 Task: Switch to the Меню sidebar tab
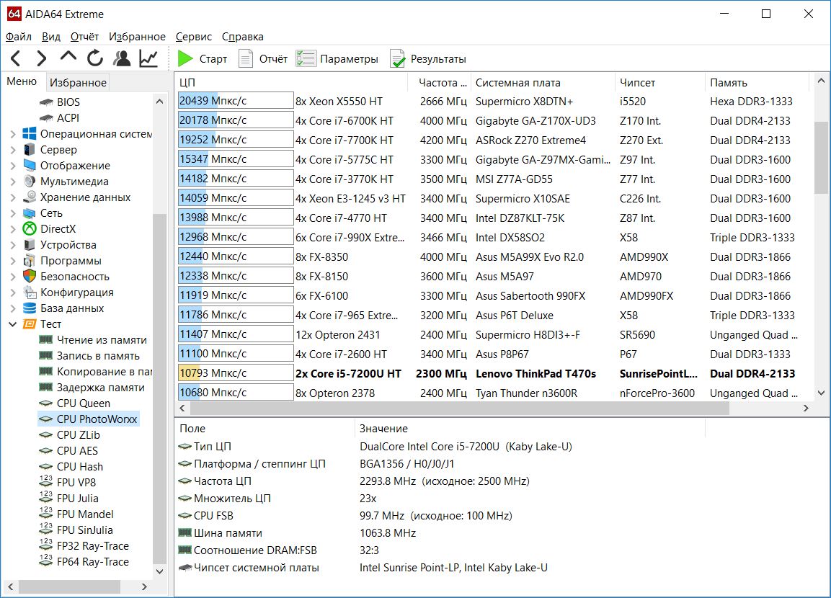click(22, 81)
